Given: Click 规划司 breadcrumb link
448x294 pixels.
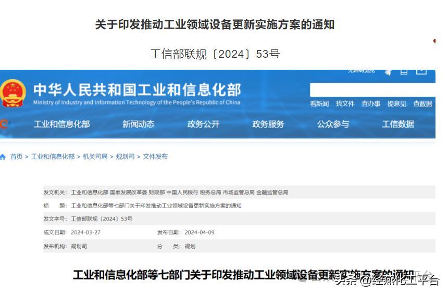Looking at the screenshot, I should 125,157.
